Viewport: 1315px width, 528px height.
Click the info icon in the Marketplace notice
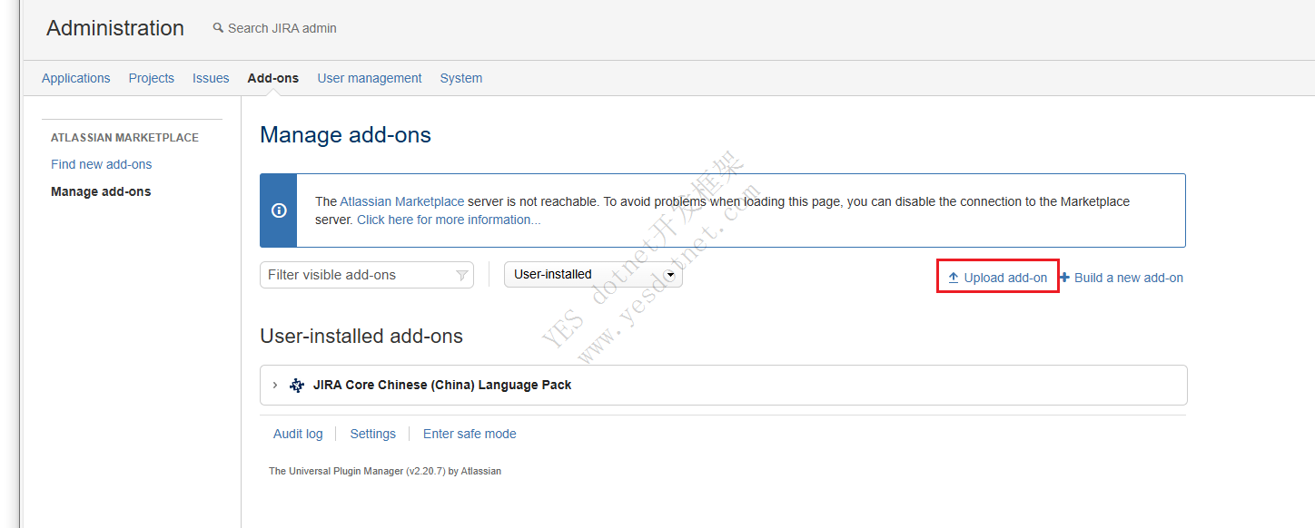point(279,210)
